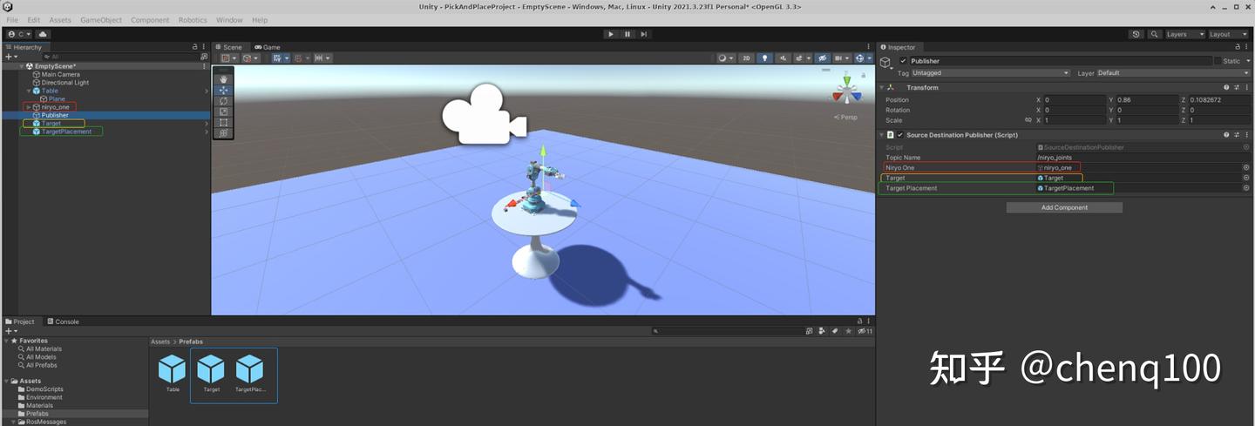Click the scene orientation gizmo
Screen dimensions: 1255x426
pos(845,90)
